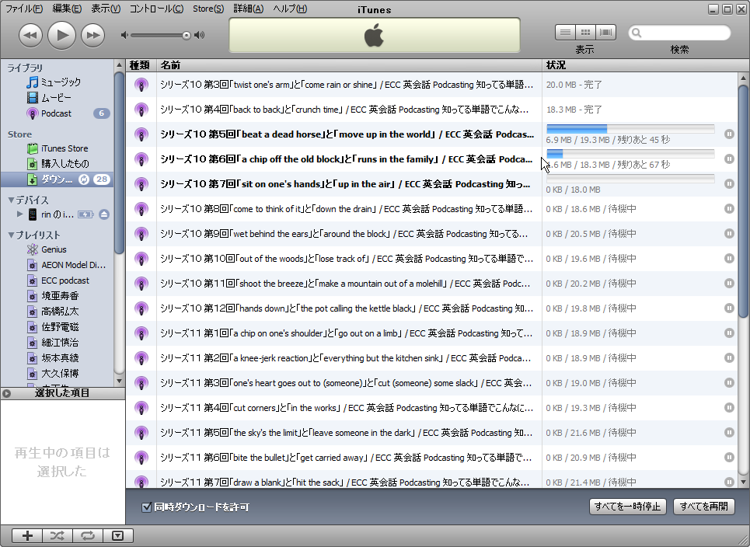
Task: Click the sidebar scroll down arrow
Action: [119, 381]
